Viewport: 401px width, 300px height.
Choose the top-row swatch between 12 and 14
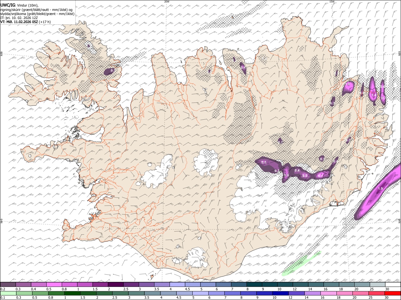tap(301, 285)
